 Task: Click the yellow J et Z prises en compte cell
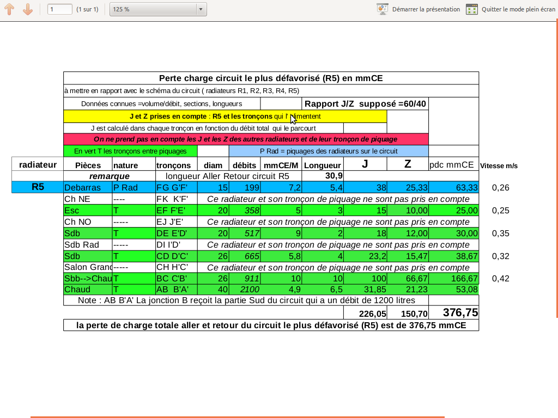(225, 116)
